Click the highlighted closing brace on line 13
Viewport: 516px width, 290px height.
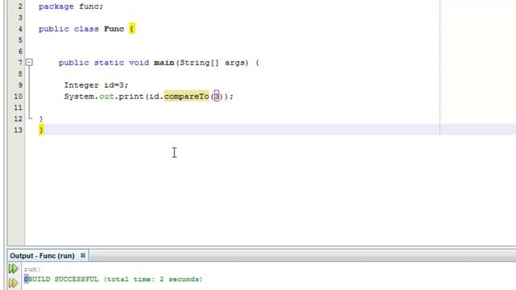click(x=41, y=130)
